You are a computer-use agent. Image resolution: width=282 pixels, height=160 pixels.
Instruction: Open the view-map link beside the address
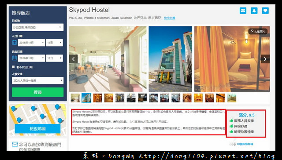point(169,18)
